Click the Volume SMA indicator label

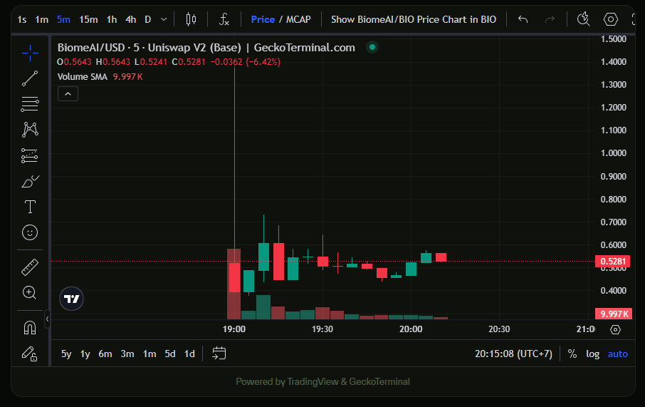(x=83, y=76)
